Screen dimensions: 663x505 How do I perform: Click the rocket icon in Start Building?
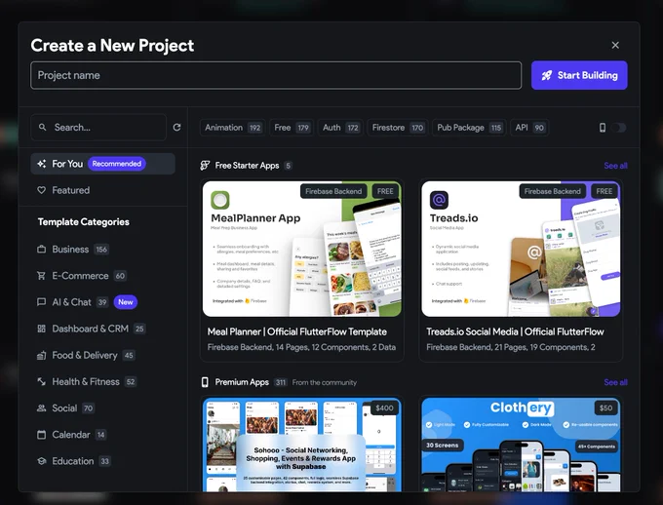coord(547,75)
